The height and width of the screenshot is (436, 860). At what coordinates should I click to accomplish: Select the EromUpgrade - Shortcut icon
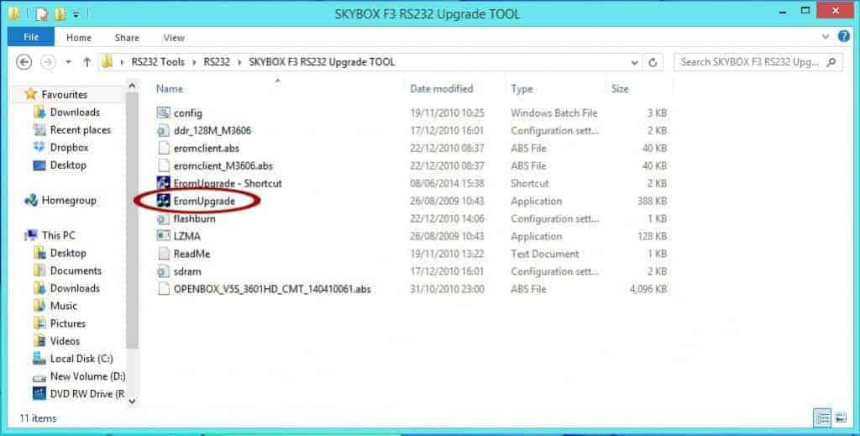point(164,183)
